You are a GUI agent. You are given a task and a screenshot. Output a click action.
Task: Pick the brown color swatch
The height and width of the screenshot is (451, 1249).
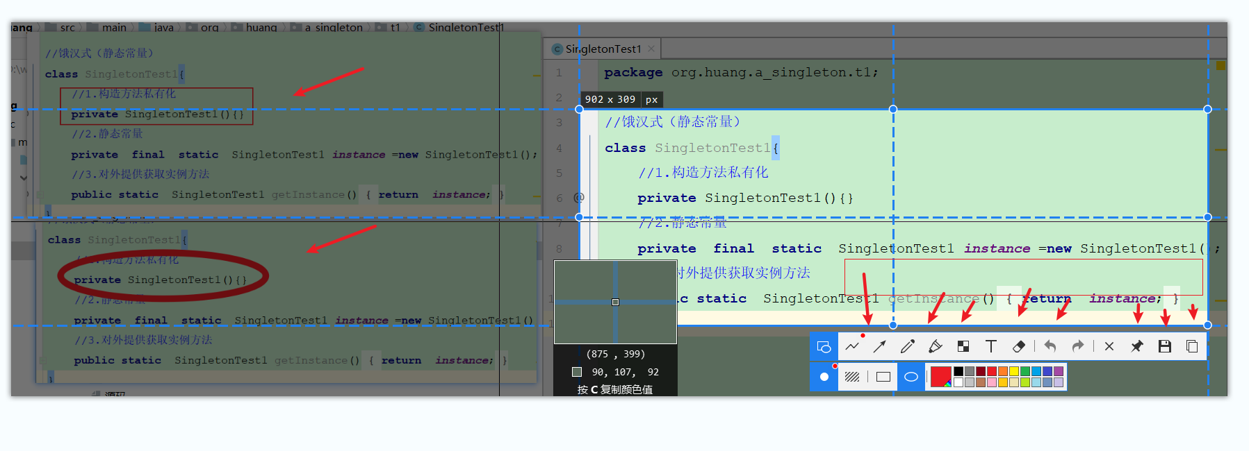click(981, 382)
